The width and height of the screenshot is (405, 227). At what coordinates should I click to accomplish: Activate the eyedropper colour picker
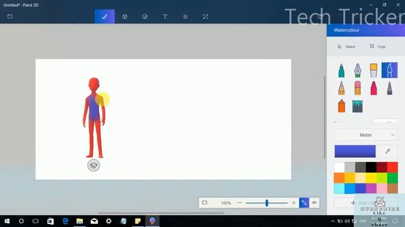(x=388, y=151)
